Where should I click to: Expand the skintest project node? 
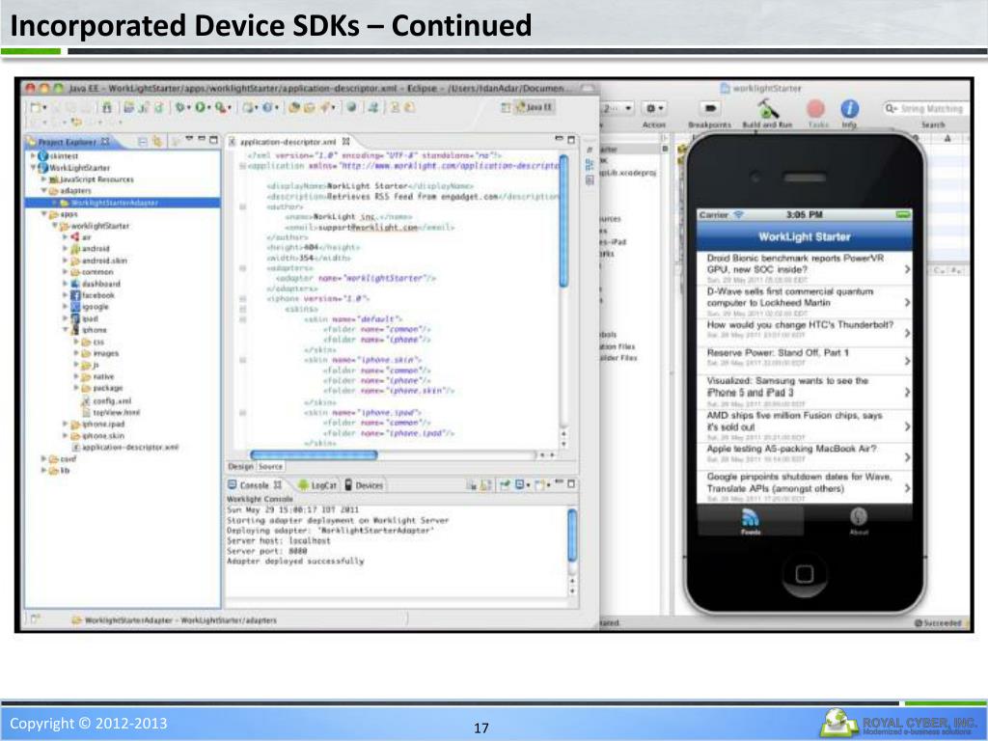(x=34, y=155)
